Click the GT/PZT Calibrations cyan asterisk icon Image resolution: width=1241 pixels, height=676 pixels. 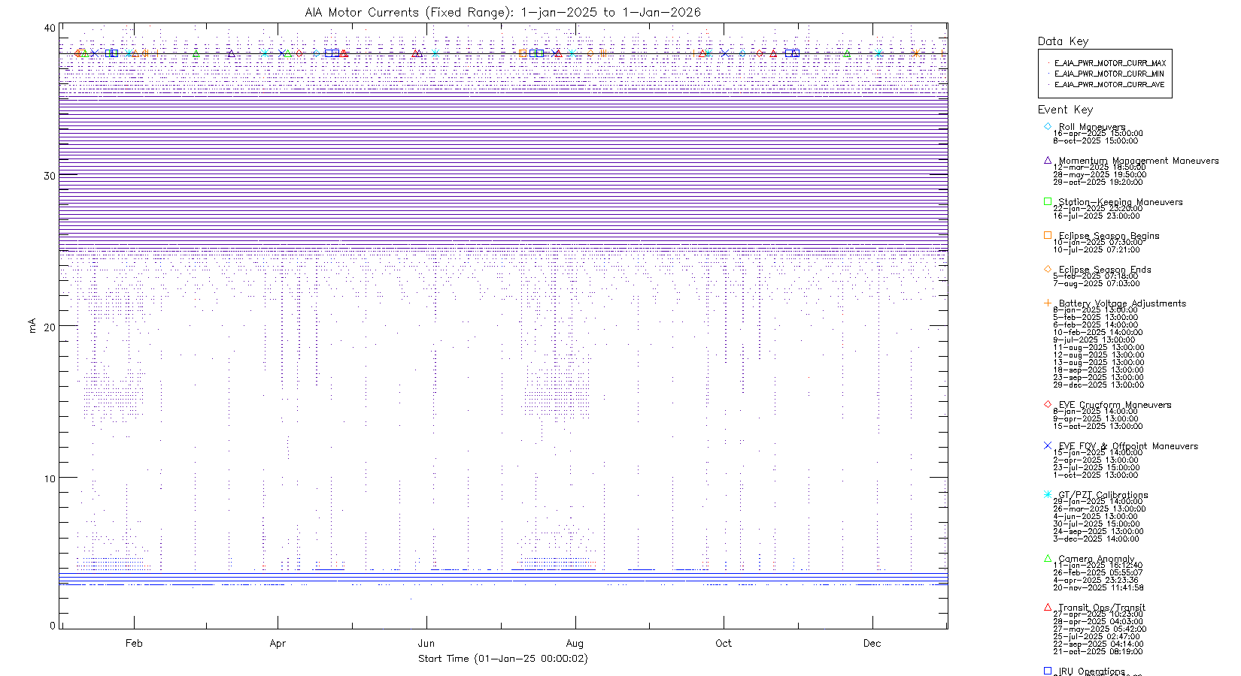(x=1048, y=494)
